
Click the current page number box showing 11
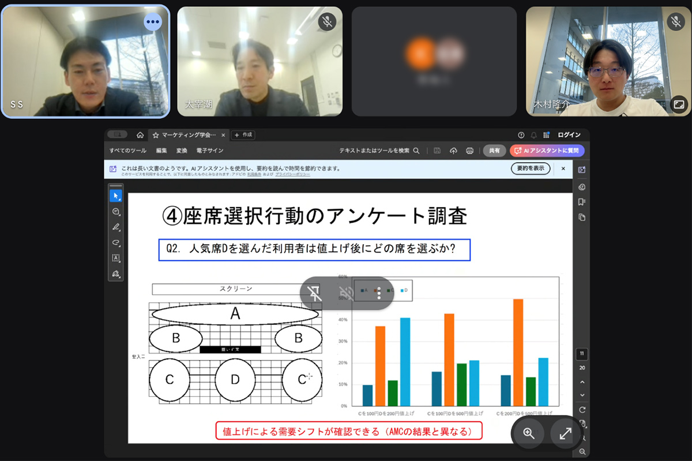coord(582,354)
